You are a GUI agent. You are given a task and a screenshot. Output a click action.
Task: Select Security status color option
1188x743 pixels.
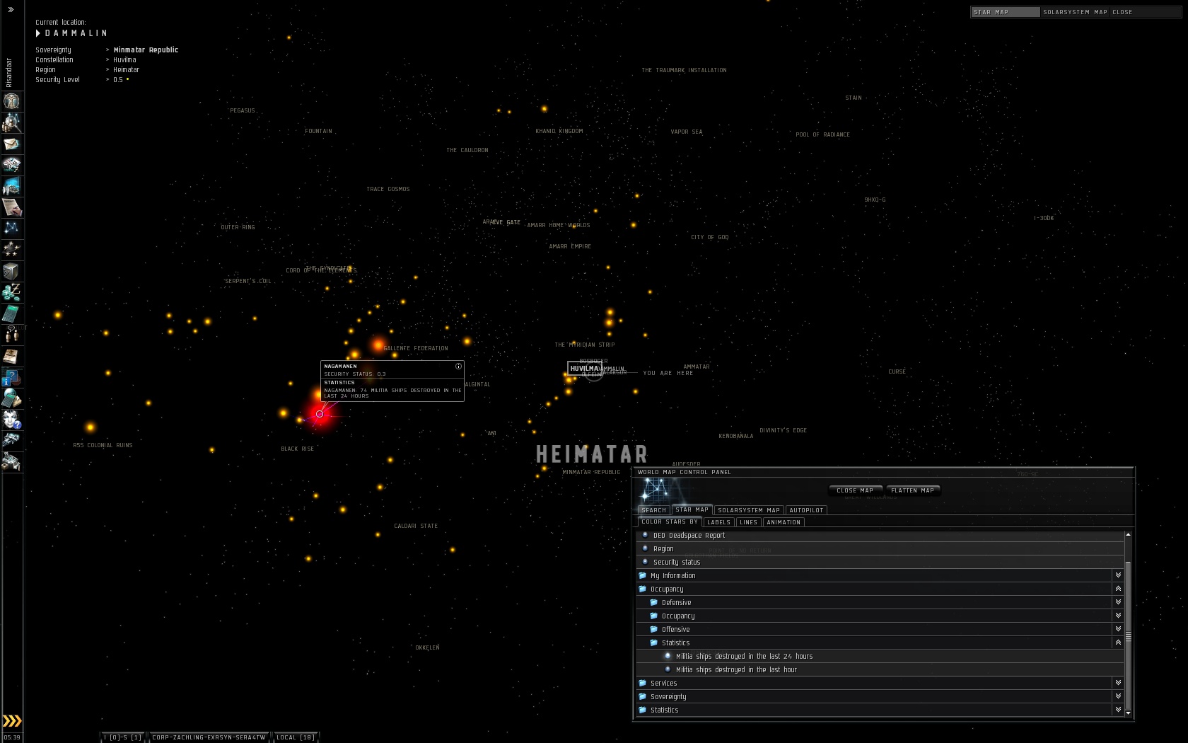880,563
